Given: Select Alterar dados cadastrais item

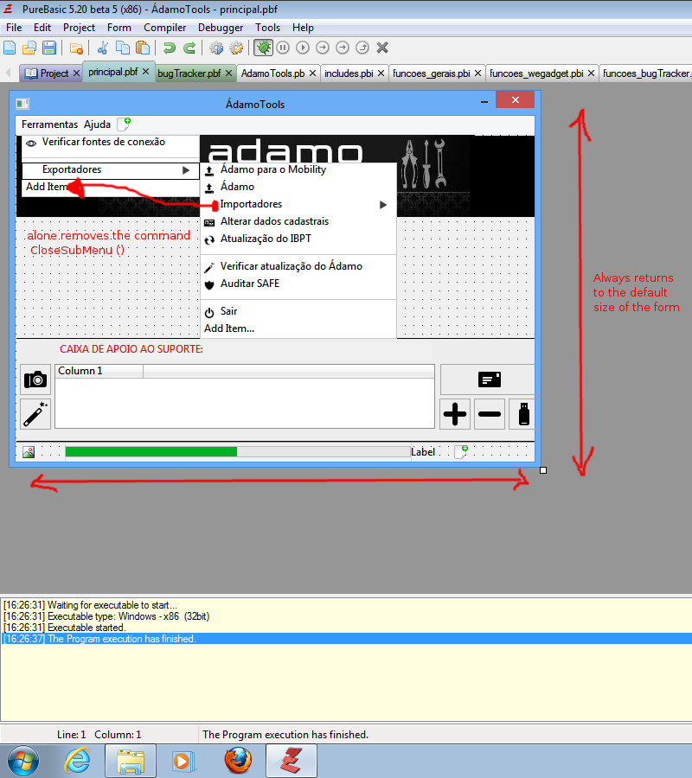Looking at the screenshot, I should coord(298,222).
